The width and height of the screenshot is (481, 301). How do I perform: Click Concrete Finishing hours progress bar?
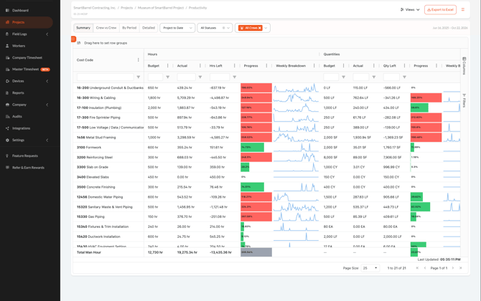(252, 187)
